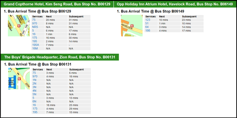Select service 1N at stop B06131
237x118 pixels.
point(35,80)
